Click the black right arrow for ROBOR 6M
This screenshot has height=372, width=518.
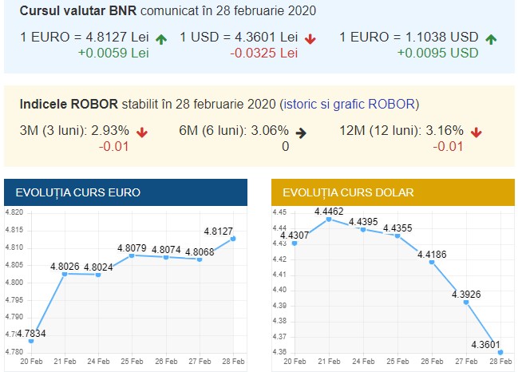[x=301, y=133]
